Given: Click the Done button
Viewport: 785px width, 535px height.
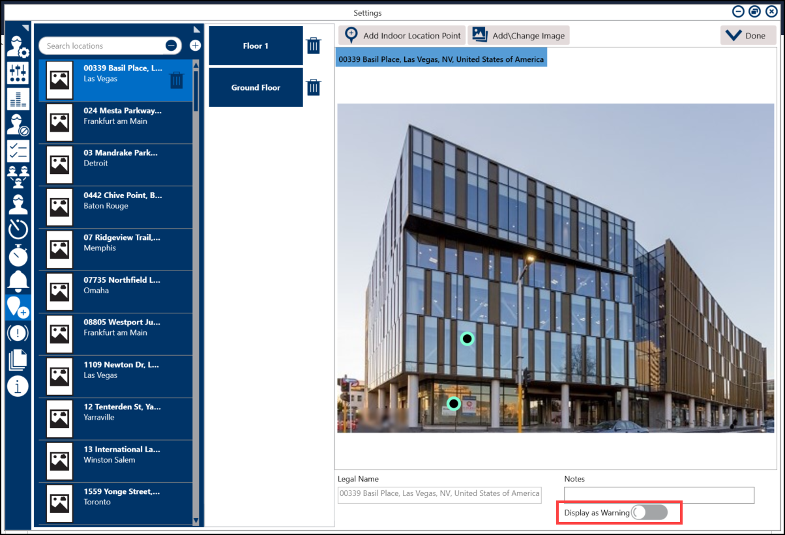Looking at the screenshot, I should tap(747, 36).
